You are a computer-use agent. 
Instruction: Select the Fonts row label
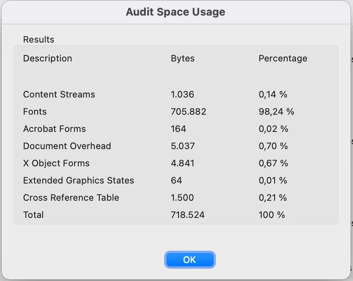(35, 112)
